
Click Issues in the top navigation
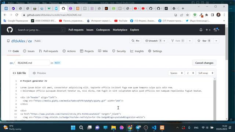coord(90,30)
